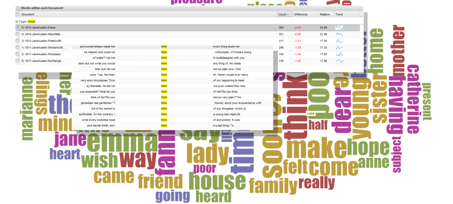Click the Words within each Document panel icon
This screenshot has width=453, height=204.
[18, 8]
